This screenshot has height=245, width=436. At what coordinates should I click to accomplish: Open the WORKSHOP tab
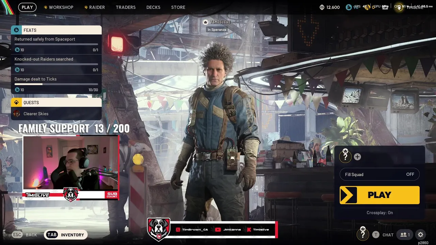pyautogui.click(x=59, y=7)
